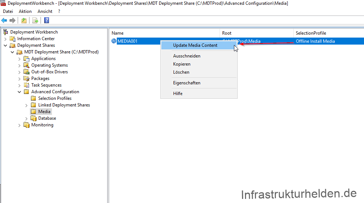Select the Monitoring tree label

[x=42, y=125]
